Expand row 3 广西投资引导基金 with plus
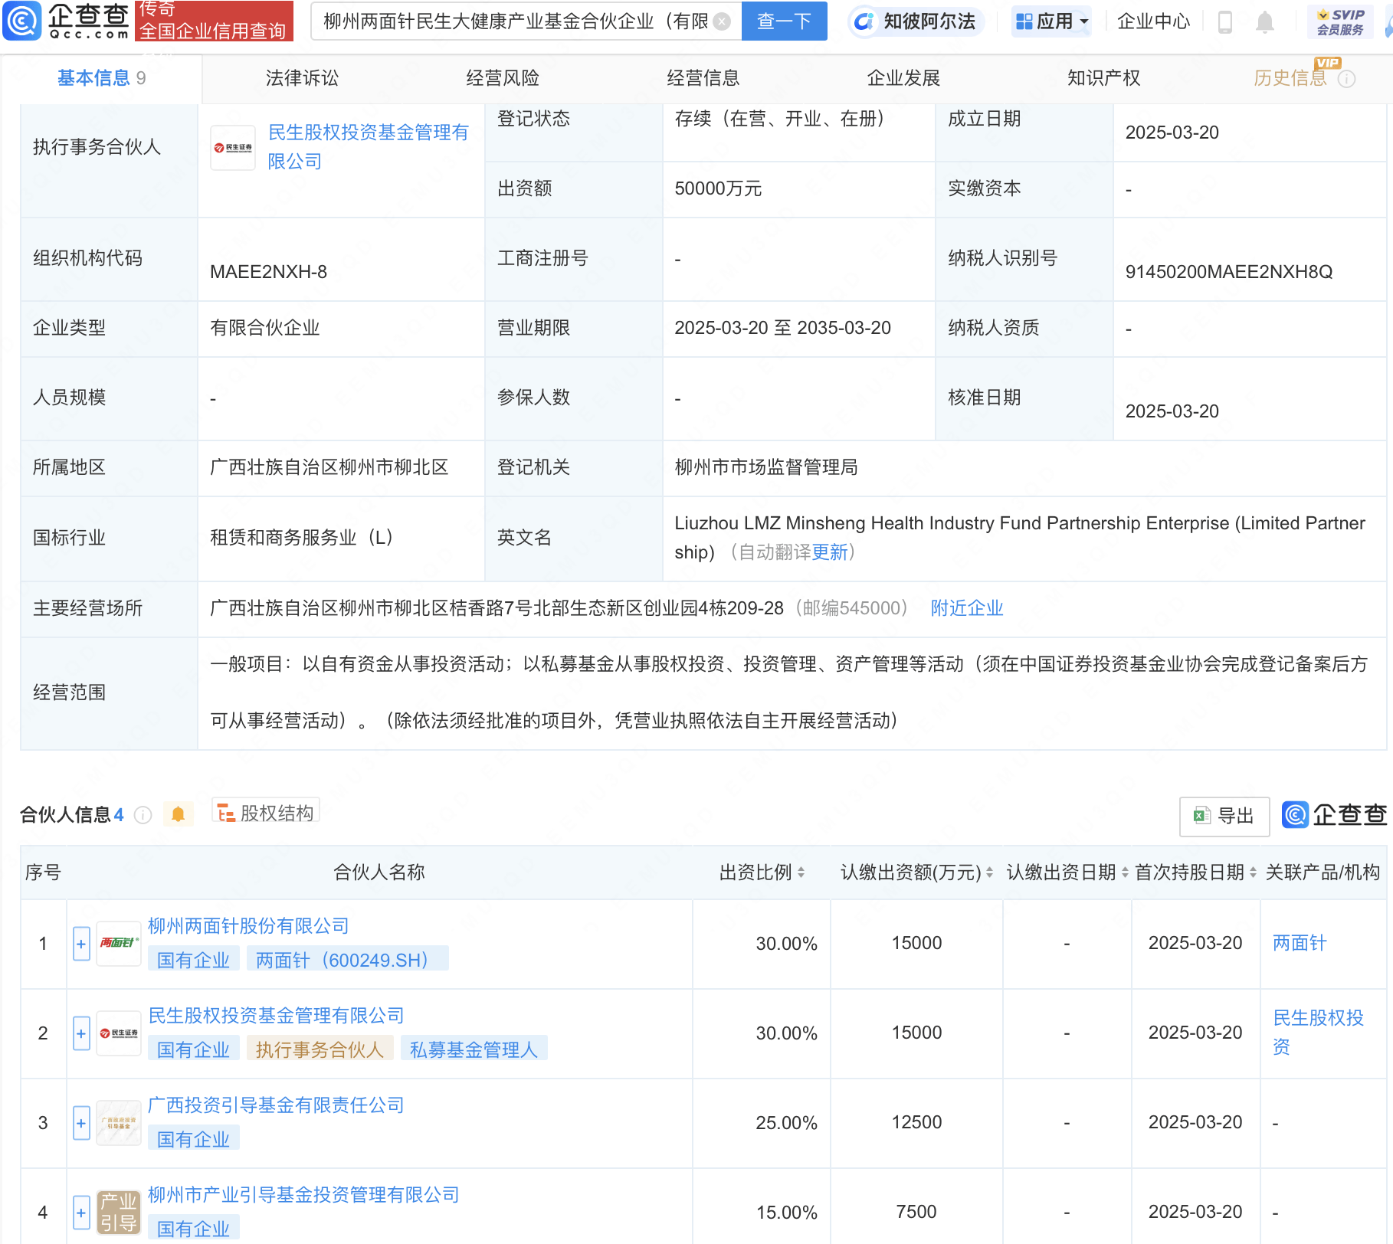This screenshot has width=1393, height=1244. pyautogui.click(x=81, y=1123)
